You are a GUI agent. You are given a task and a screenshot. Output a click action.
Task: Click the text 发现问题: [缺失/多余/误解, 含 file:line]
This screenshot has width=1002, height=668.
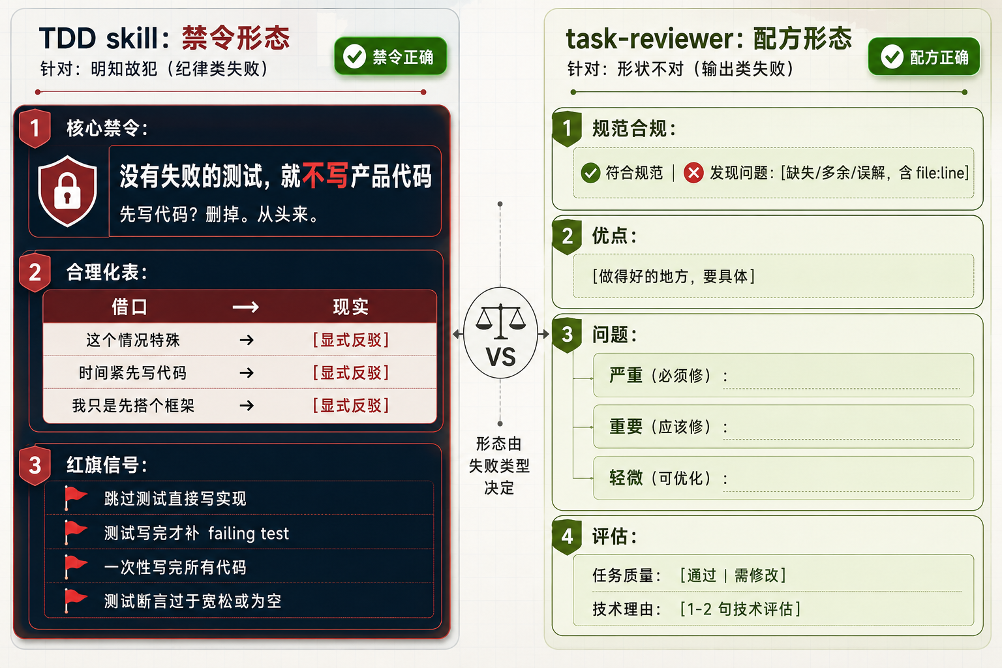pyautogui.click(x=840, y=173)
